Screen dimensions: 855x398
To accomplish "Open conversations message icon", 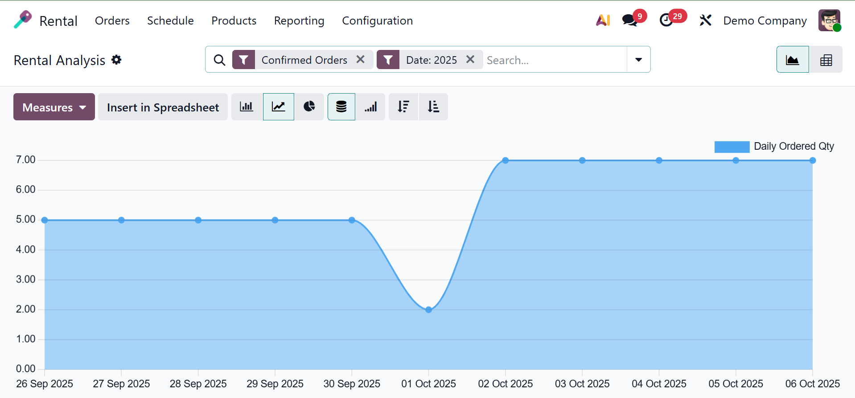I will [x=629, y=21].
